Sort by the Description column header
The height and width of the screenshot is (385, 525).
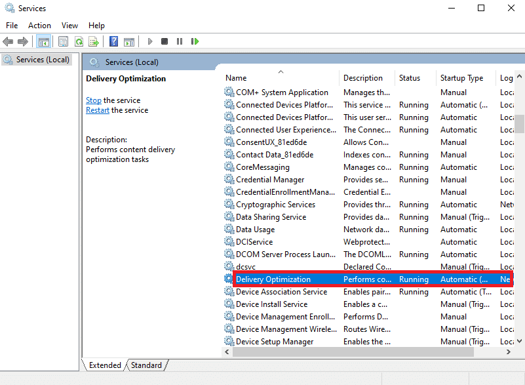coord(367,78)
